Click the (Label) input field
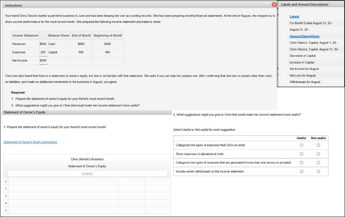The image size is (345, 217). [87, 174]
